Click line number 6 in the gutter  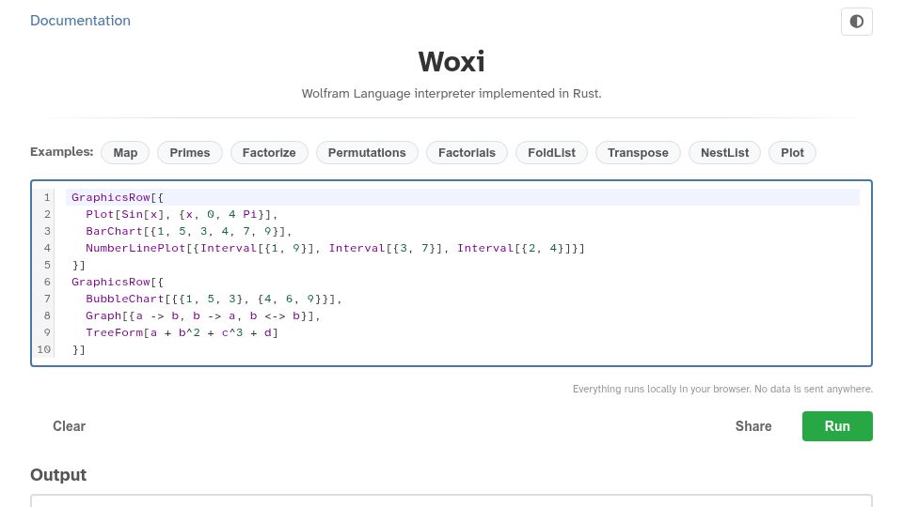pyautogui.click(x=47, y=283)
